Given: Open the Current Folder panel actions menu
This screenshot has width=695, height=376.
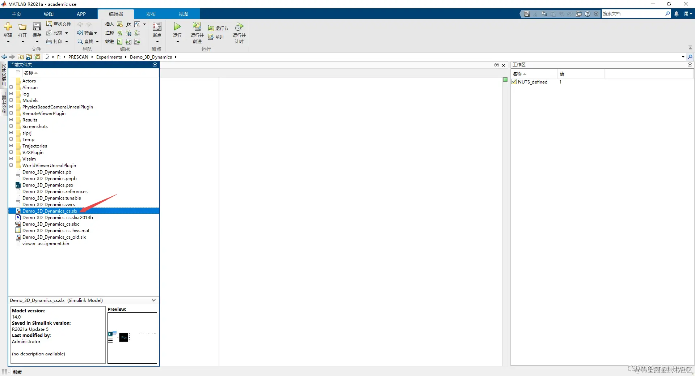Looking at the screenshot, I should point(155,65).
